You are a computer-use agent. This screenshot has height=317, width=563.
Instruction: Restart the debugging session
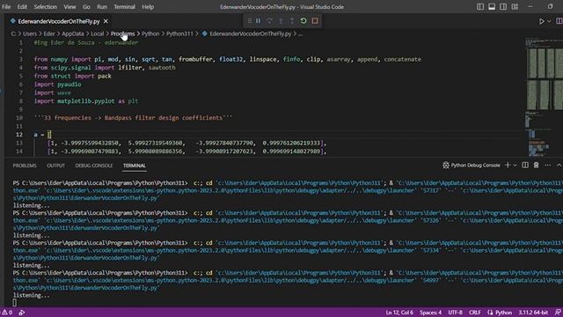point(303,21)
